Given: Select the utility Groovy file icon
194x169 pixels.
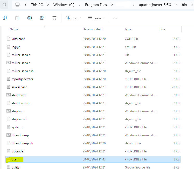Looking at the screenshot, I should tap(8, 167).
